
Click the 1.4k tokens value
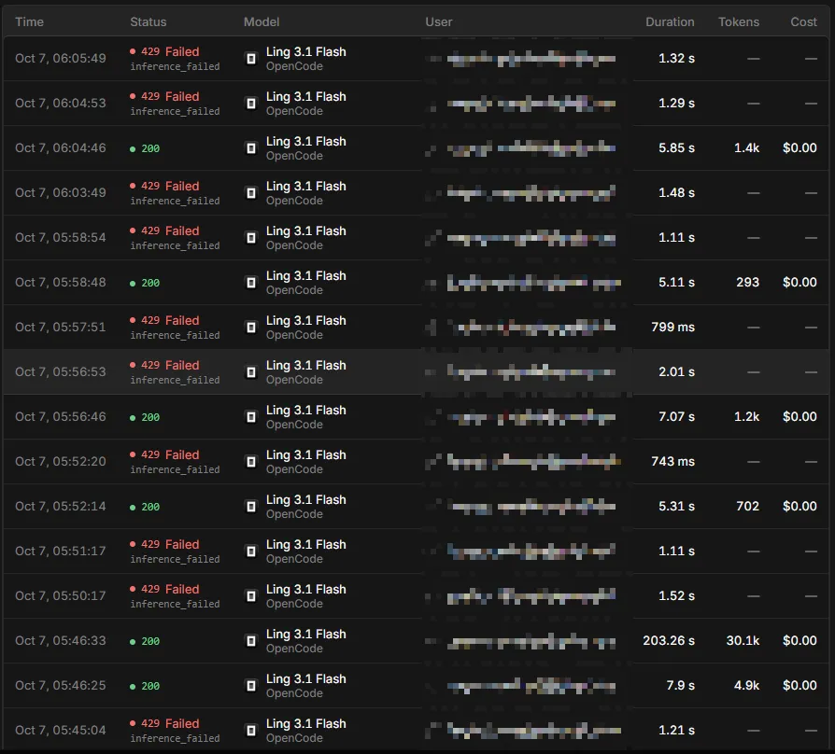pos(746,148)
